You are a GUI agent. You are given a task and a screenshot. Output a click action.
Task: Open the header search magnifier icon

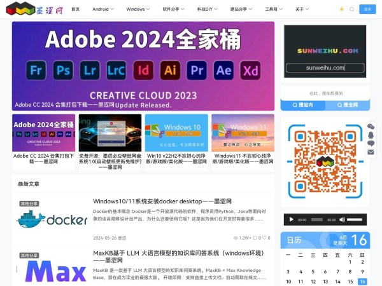352,10
